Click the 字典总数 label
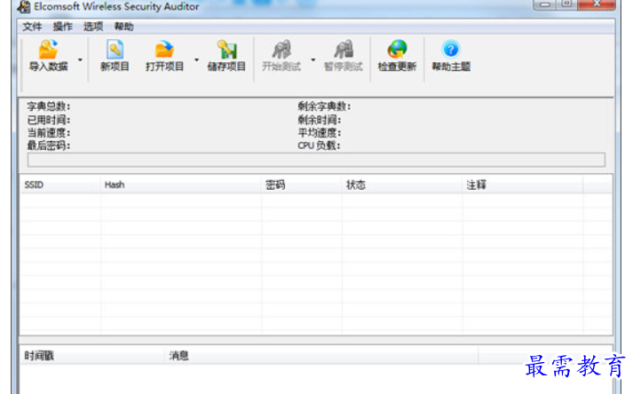Screen dimensions: 633x394 click(x=49, y=106)
